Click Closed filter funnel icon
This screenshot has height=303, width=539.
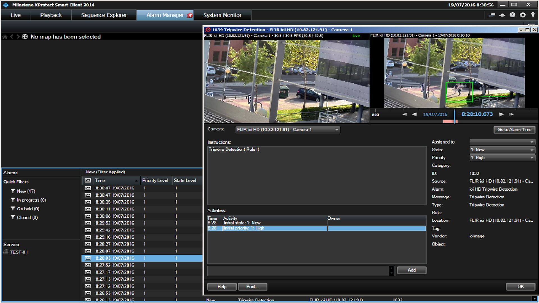coord(13,217)
